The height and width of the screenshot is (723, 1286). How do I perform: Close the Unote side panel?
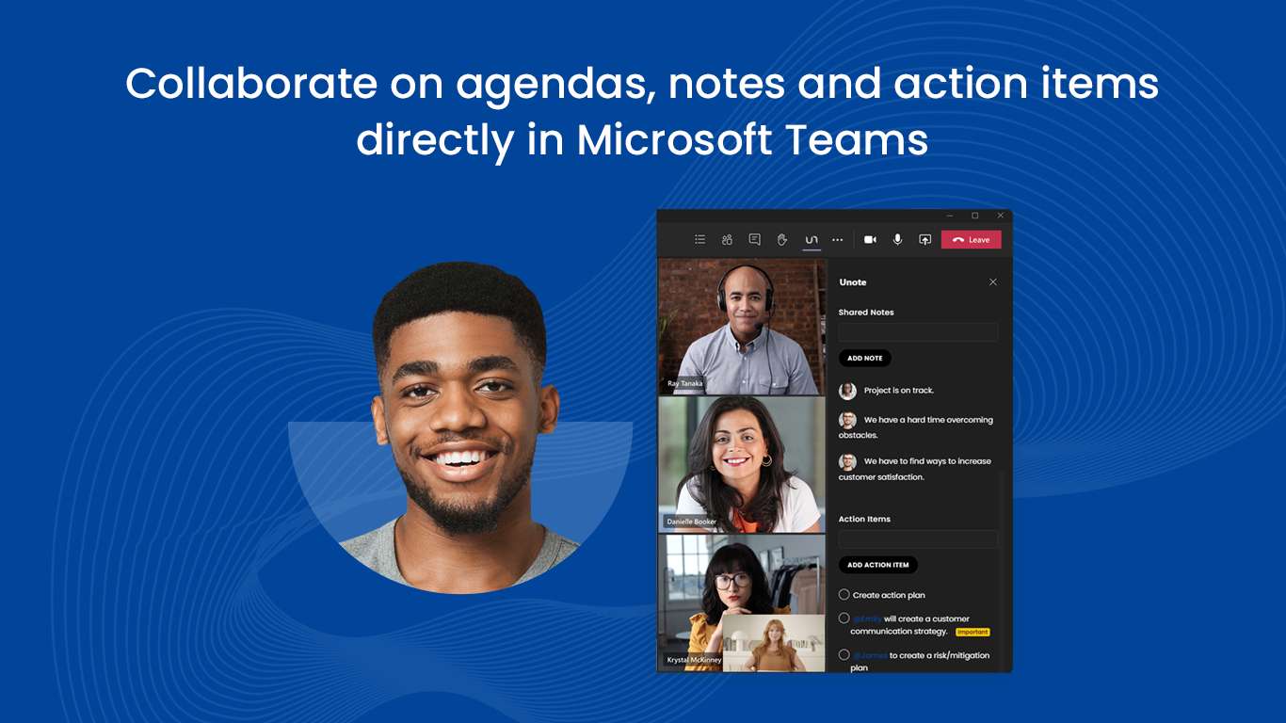tap(992, 281)
